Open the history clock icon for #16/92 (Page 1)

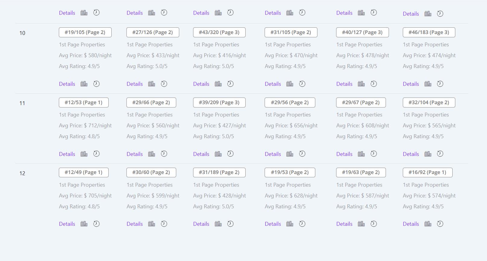coord(440,224)
